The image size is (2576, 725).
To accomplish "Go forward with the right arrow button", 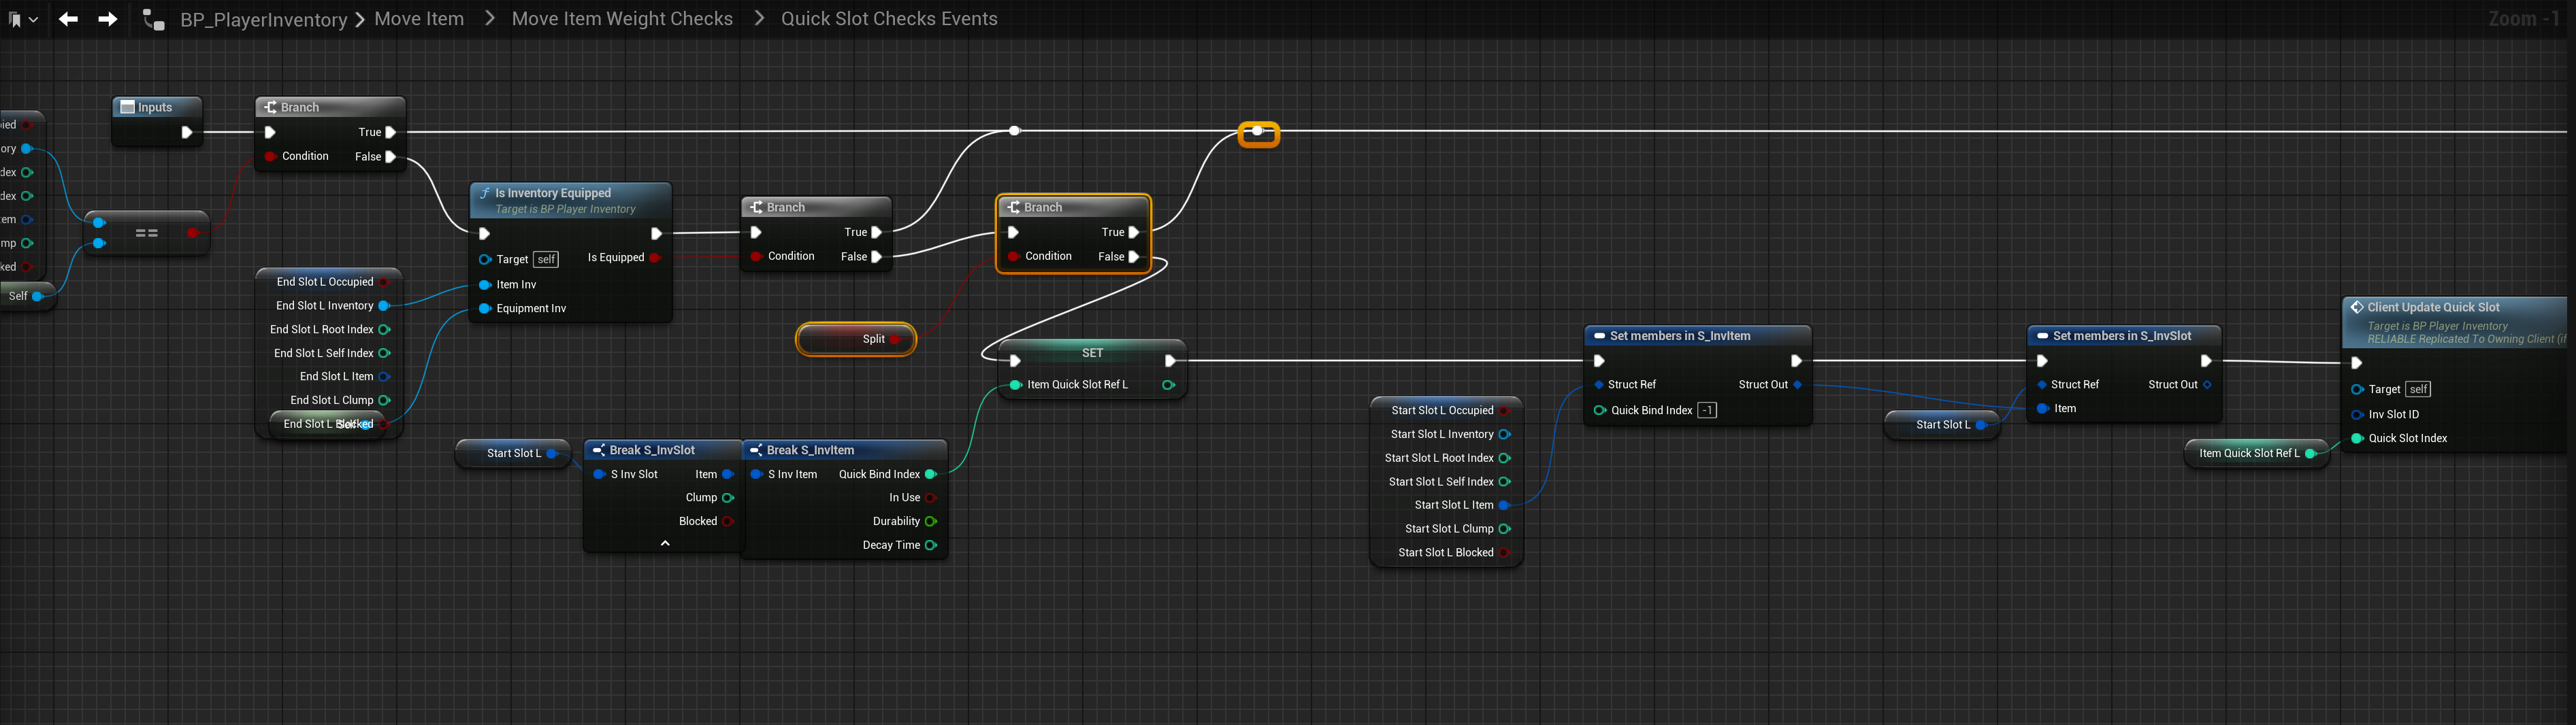I will click(107, 19).
